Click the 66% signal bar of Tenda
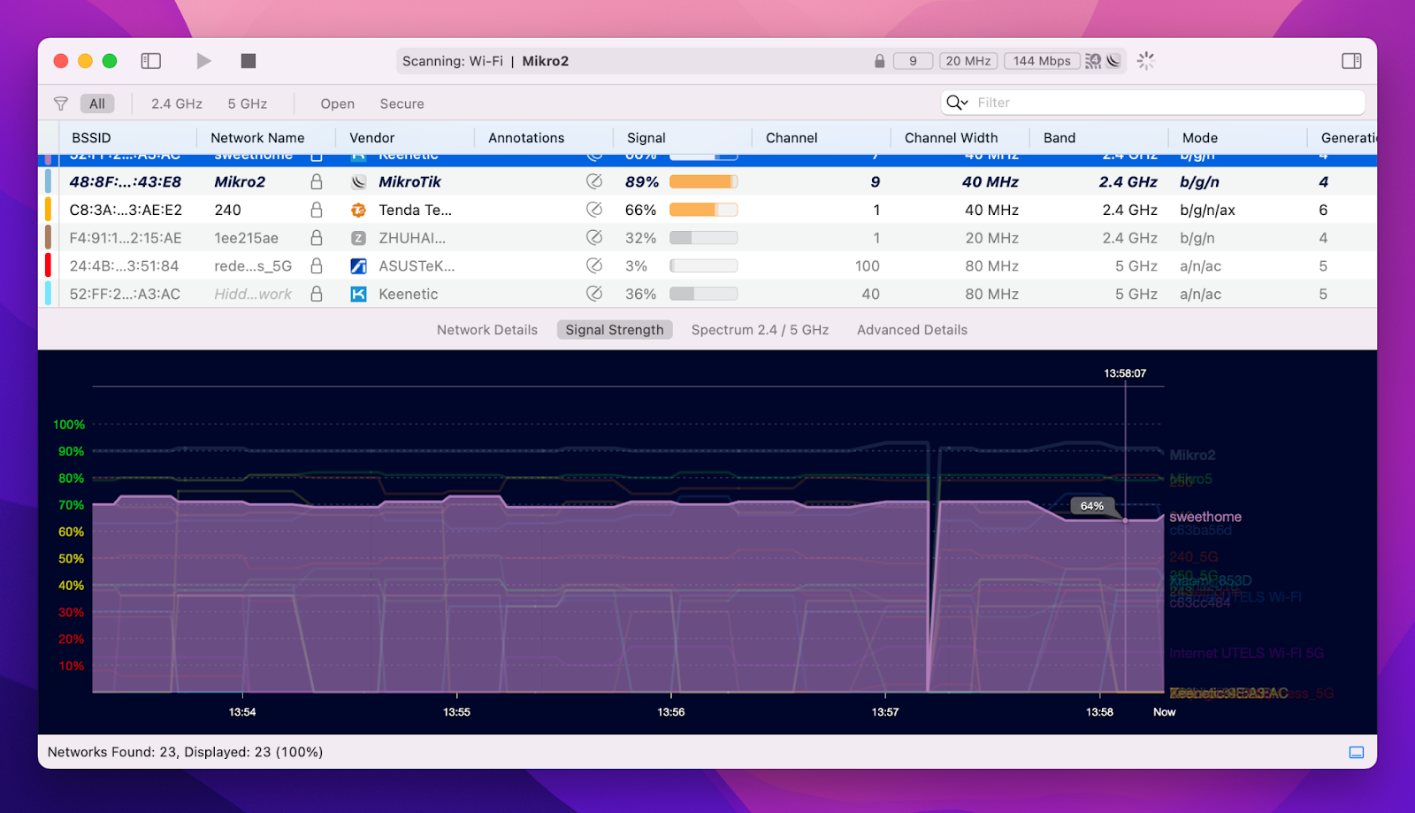 (703, 210)
